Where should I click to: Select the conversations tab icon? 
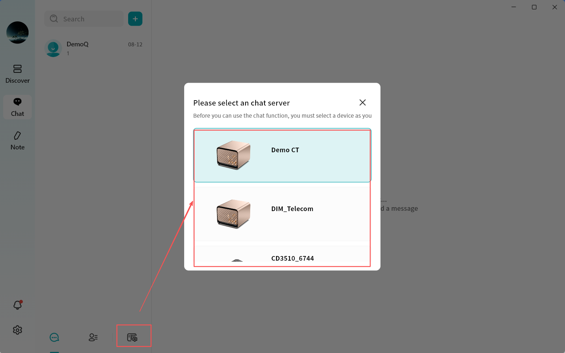coord(54,337)
